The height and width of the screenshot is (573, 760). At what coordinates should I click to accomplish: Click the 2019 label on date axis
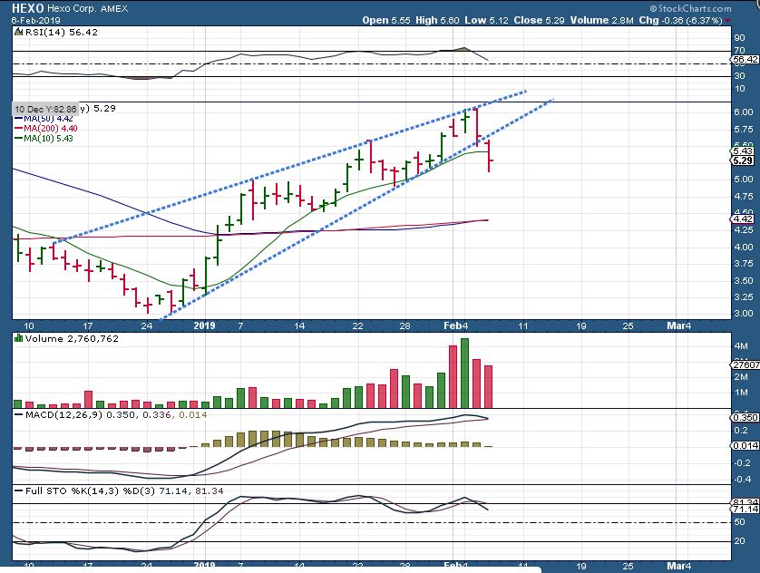[206, 325]
